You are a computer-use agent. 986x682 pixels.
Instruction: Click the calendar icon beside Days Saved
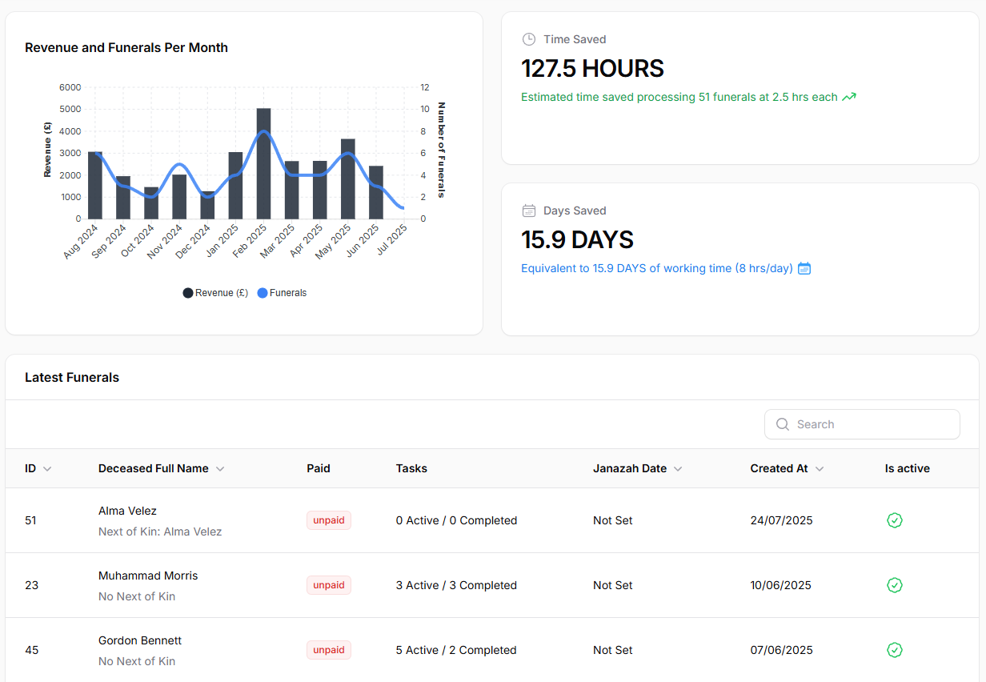tap(528, 210)
